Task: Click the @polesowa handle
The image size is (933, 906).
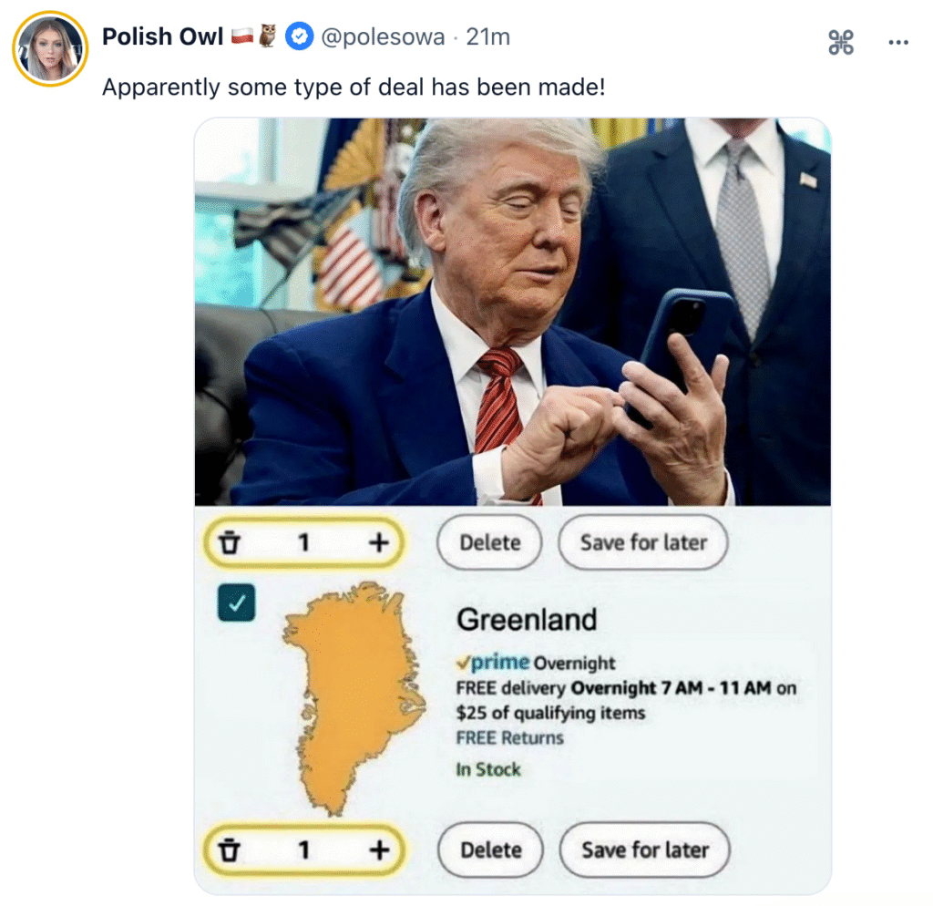Action: [382, 37]
